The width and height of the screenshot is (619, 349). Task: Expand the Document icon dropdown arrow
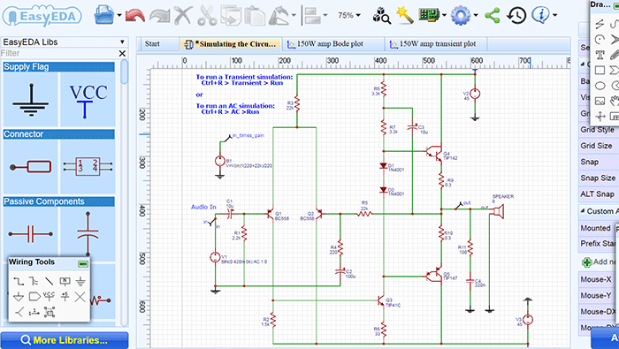119,15
